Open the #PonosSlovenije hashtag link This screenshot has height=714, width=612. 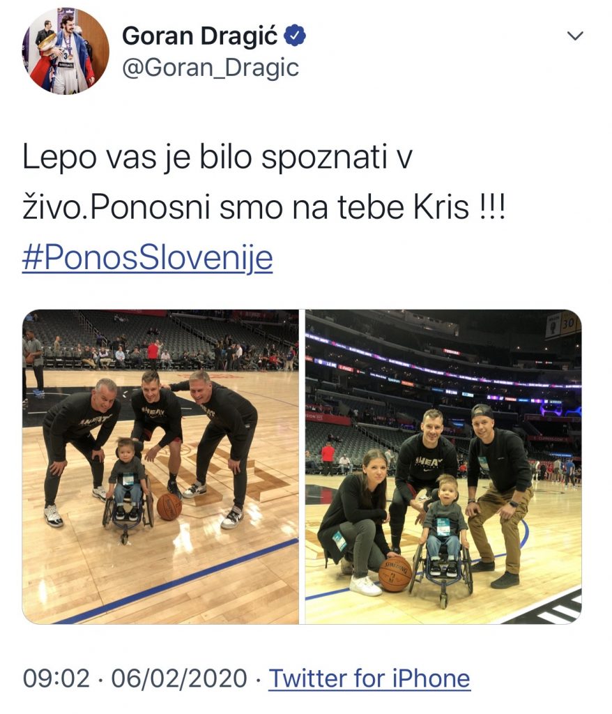[147, 258]
